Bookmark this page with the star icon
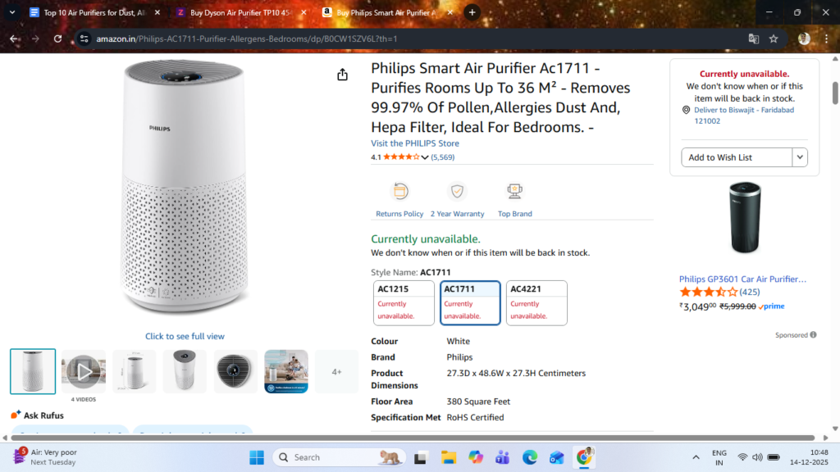This screenshot has height=472, width=840. pyautogui.click(x=773, y=39)
